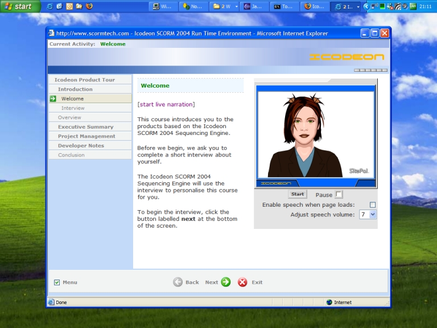
Task: Click the bold word 'next' in text
Action: (x=188, y=219)
